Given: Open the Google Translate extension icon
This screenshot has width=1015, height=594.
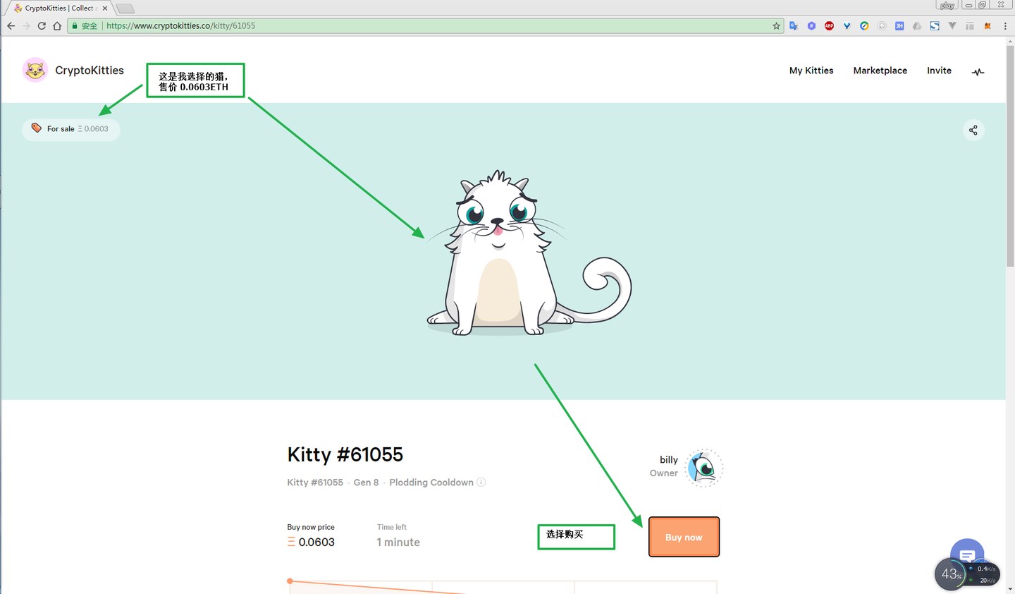Looking at the screenshot, I should (794, 26).
